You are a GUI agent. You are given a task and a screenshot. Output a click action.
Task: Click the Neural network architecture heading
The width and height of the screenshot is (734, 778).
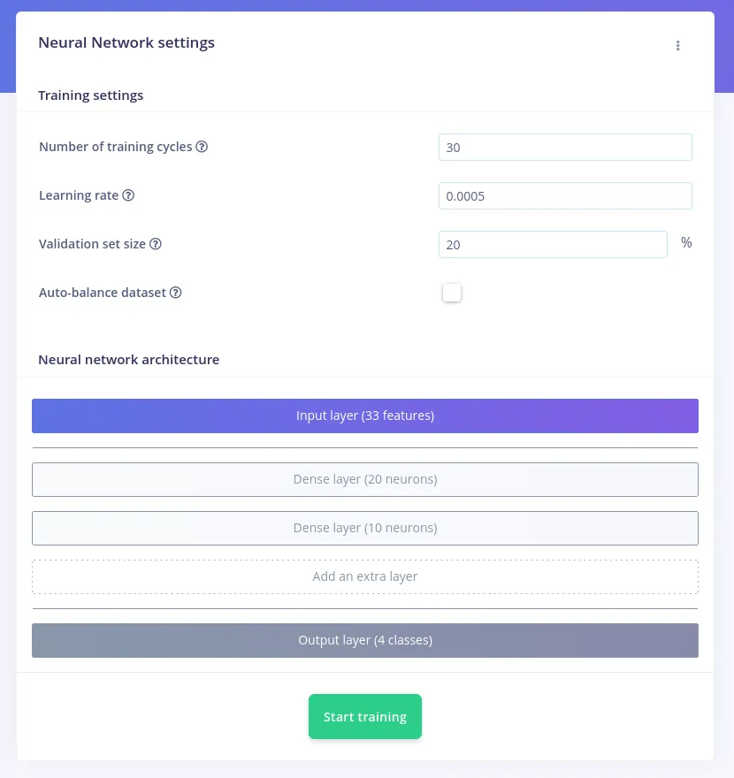128,359
